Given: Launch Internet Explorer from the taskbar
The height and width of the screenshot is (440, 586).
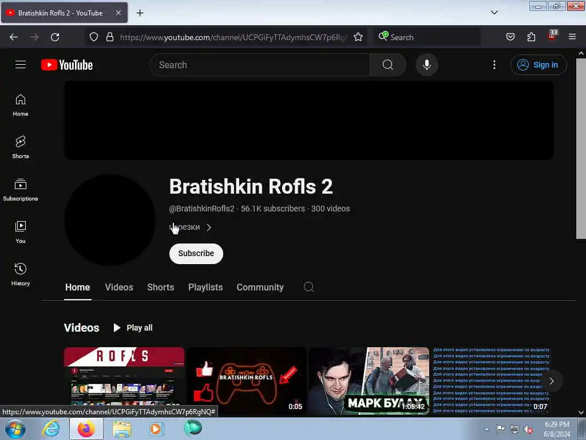Looking at the screenshot, I should [51, 429].
